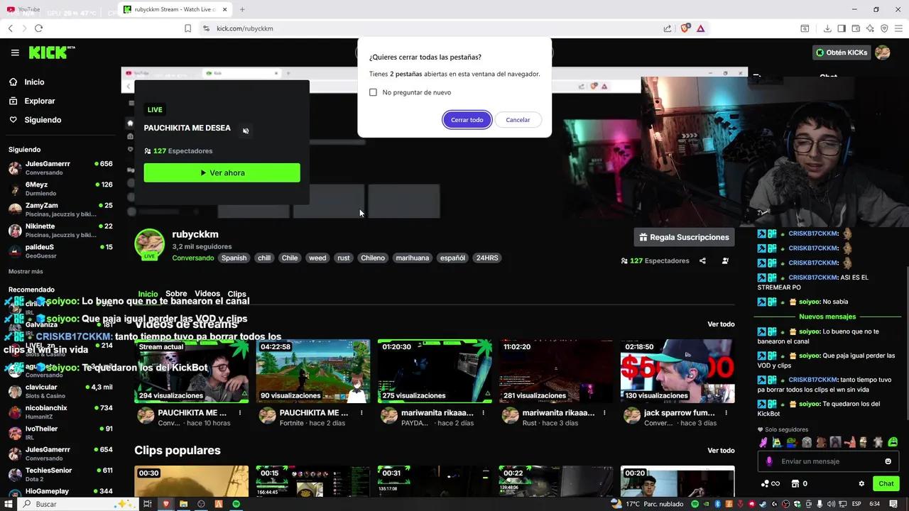Open the Leo AI sparkle icon
This screenshot has width=909, height=511.
coord(870,28)
